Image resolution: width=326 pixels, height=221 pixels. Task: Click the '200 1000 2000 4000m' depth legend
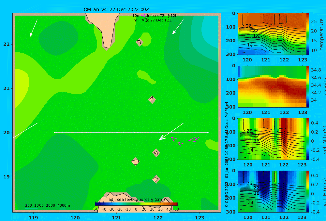pos(47,205)
